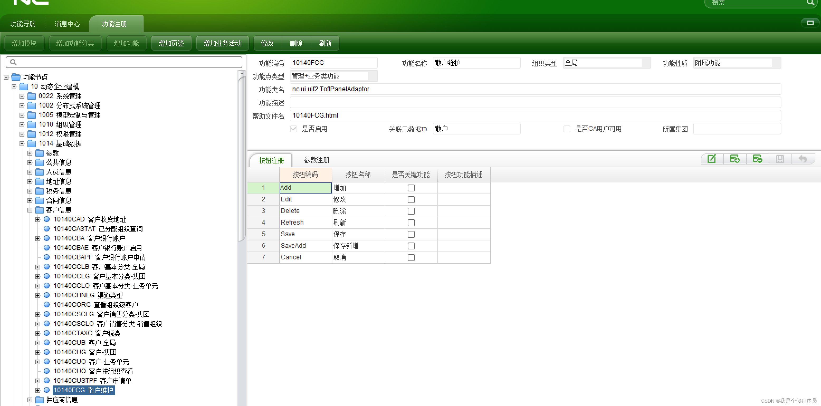
Task: Check key function box for Add row
Action: click(411, 188)
